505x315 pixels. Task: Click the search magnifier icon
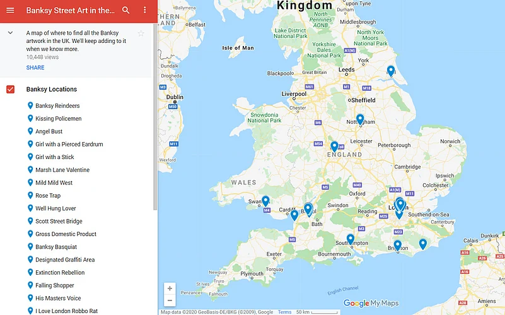(126, 10)
